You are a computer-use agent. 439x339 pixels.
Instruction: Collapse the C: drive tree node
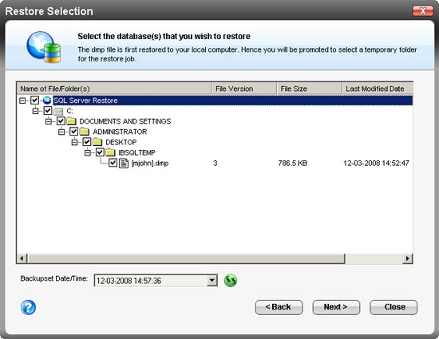(35, 111)
